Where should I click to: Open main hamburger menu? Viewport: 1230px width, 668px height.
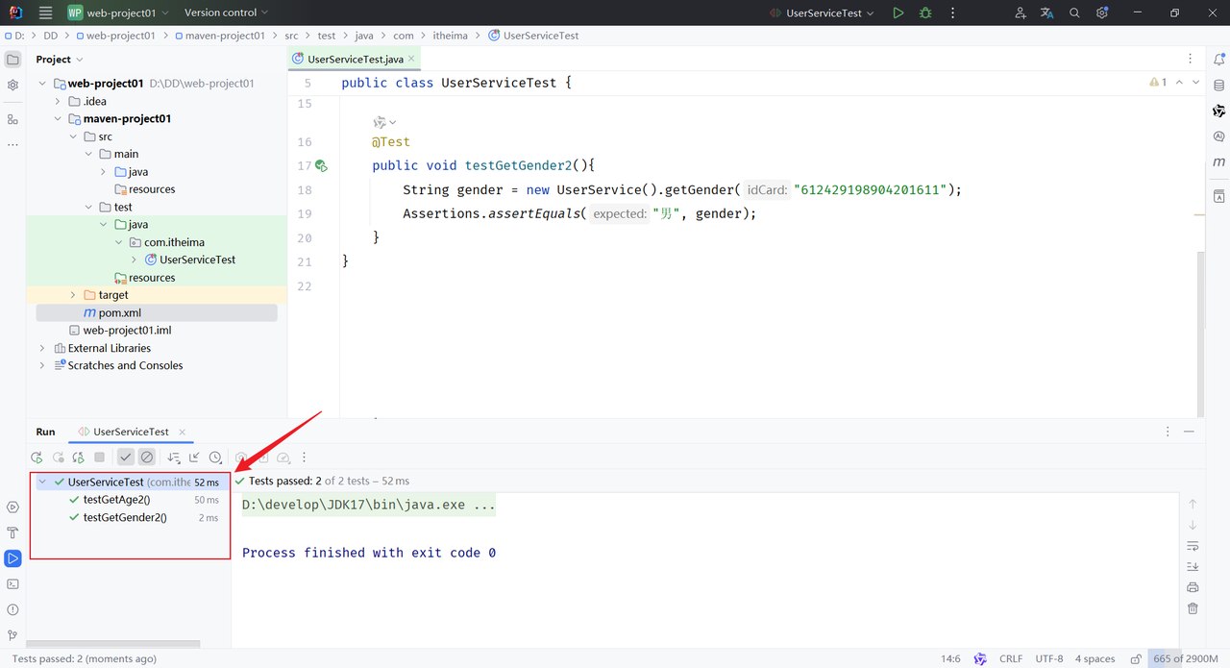tap(45, 12)
